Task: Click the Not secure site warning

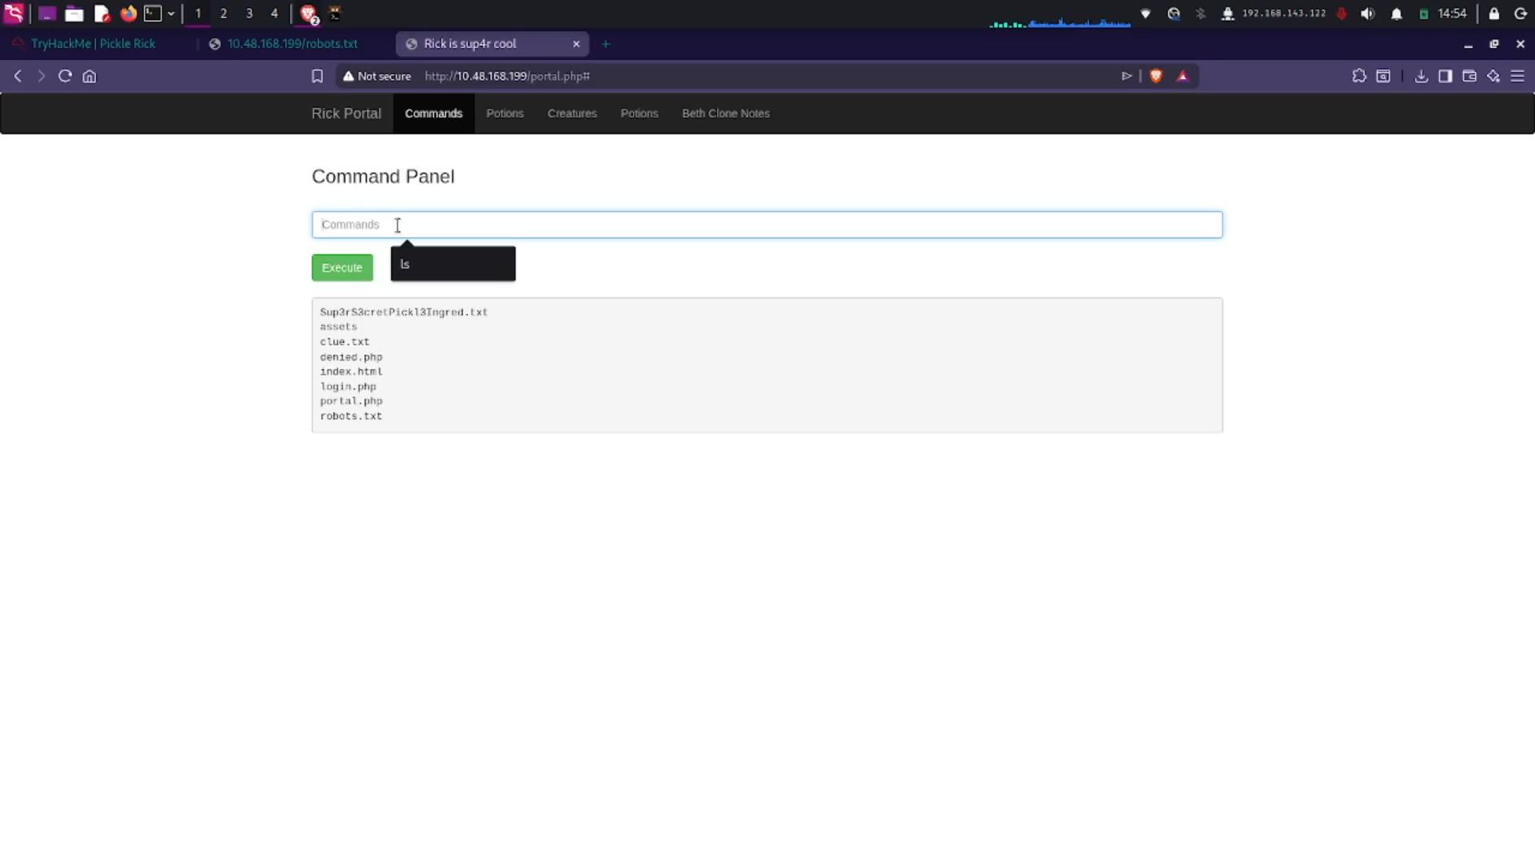Action: click(377, 76)
